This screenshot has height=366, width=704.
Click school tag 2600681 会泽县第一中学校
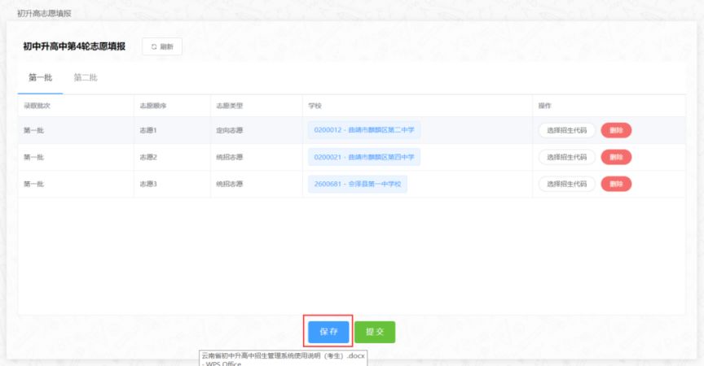(x=358, y=184)
